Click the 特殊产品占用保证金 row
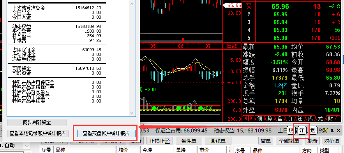The height and width of the screenshot is (153, 344). (57, 82)
